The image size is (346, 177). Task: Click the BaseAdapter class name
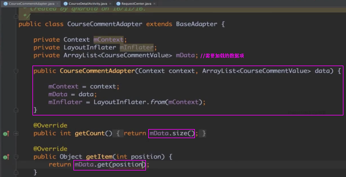pyautogui.click(x=196, y=24)
